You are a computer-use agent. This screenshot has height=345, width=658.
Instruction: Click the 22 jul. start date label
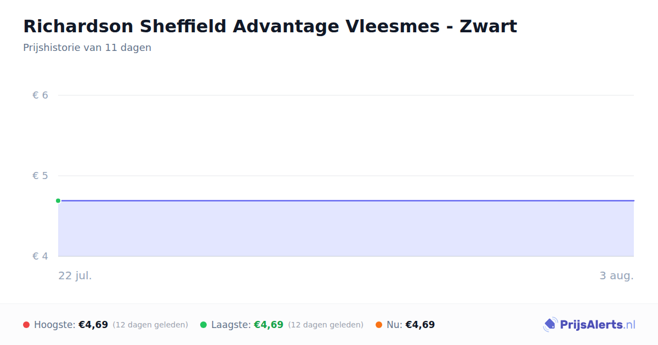point(75,275)
